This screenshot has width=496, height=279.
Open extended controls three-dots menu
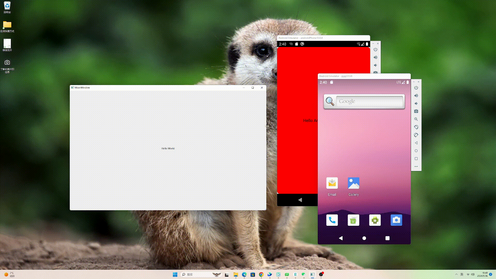(416, 166)
